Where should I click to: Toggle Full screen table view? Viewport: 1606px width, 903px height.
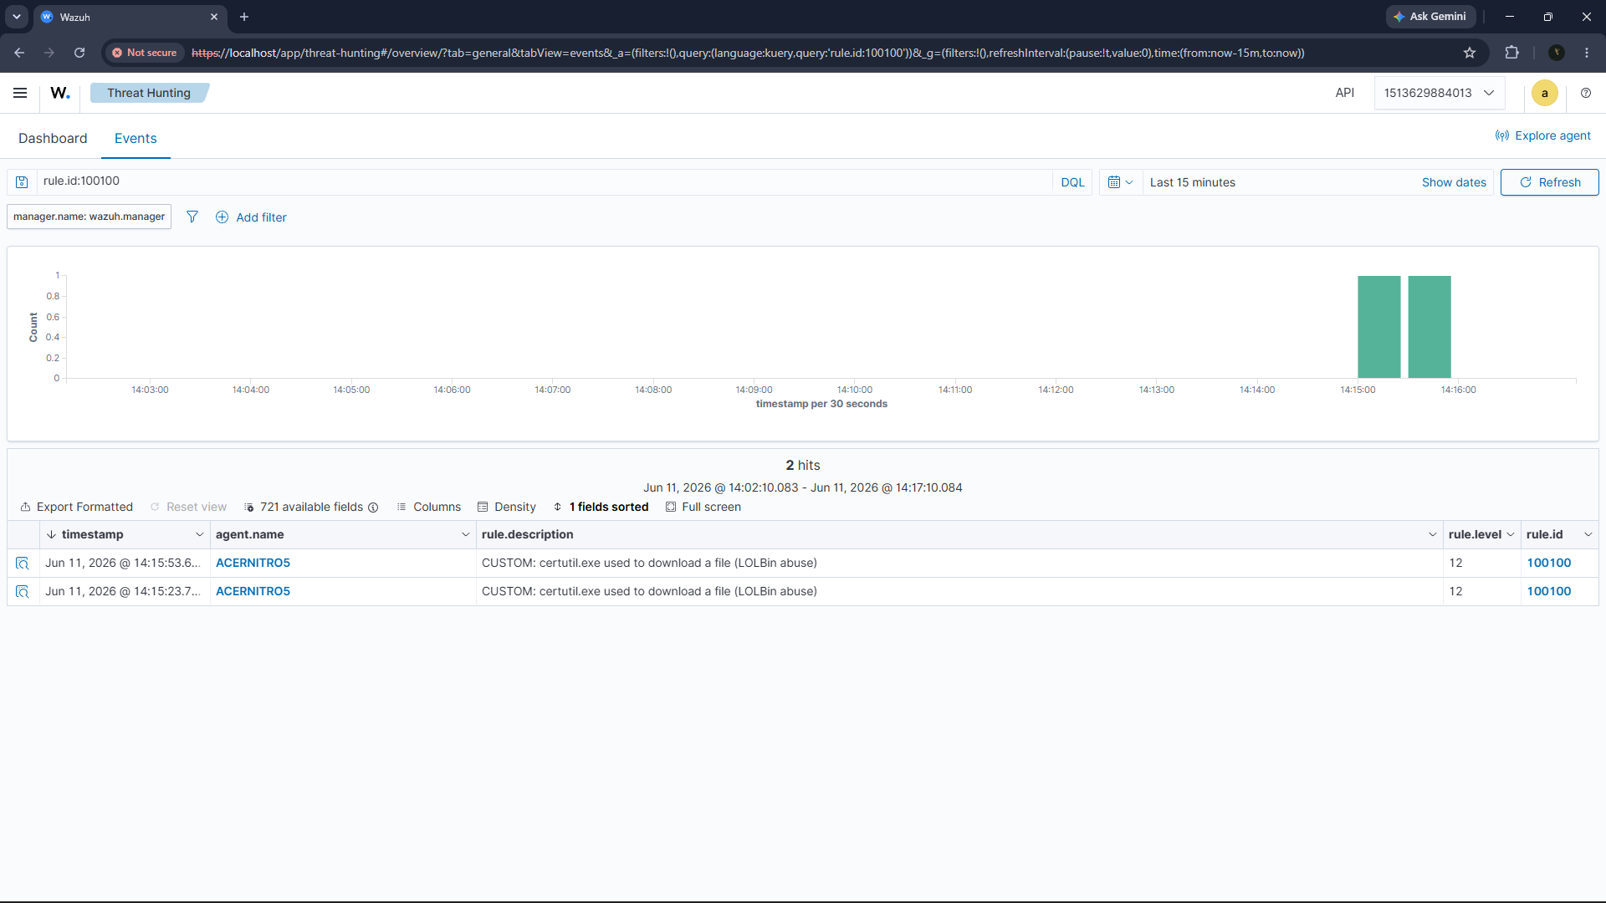pyautogui.click(x=703, y=508)
